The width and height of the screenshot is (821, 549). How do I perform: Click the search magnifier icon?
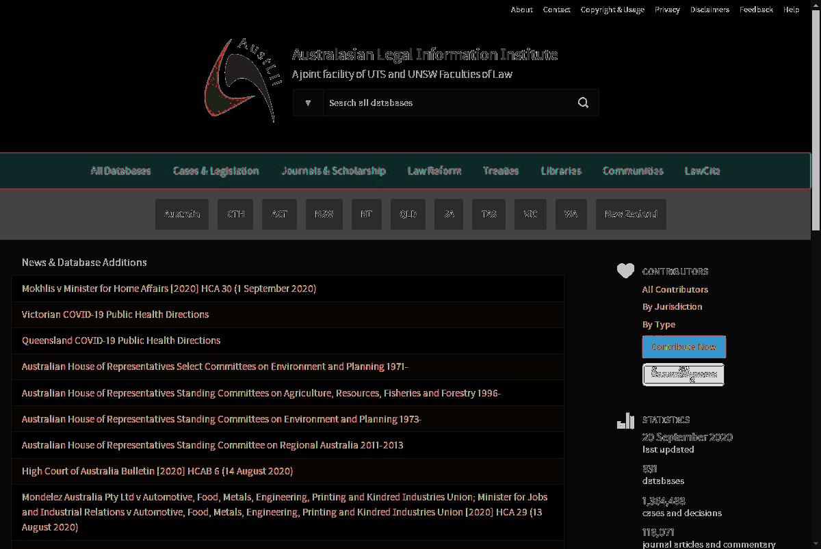[583, 103]
